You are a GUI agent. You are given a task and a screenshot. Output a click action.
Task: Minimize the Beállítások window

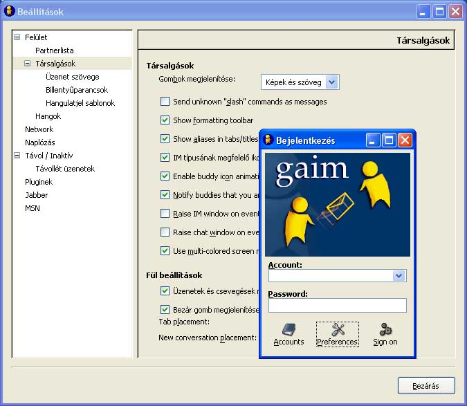[423, 12]
